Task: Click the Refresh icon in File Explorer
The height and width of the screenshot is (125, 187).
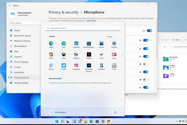Action: pyautogui.click(x=164, y=47)
